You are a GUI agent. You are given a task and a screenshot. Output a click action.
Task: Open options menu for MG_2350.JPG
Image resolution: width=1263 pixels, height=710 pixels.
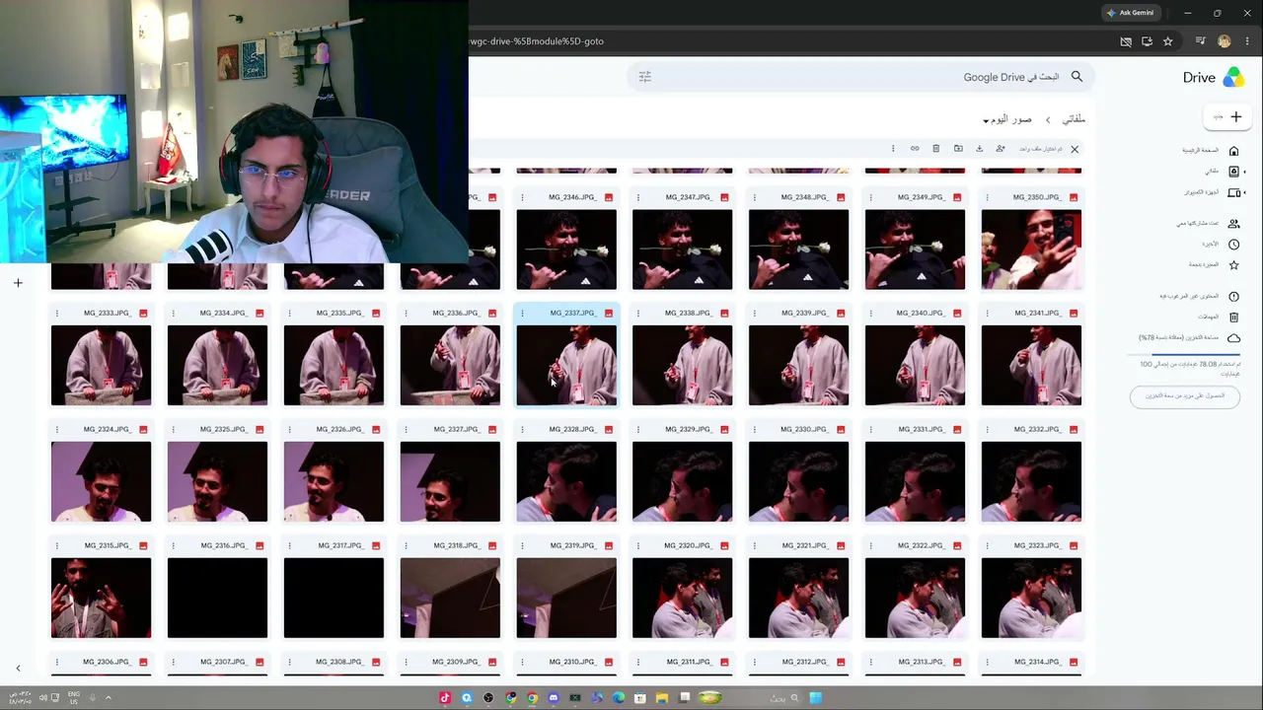pos(988,197)
